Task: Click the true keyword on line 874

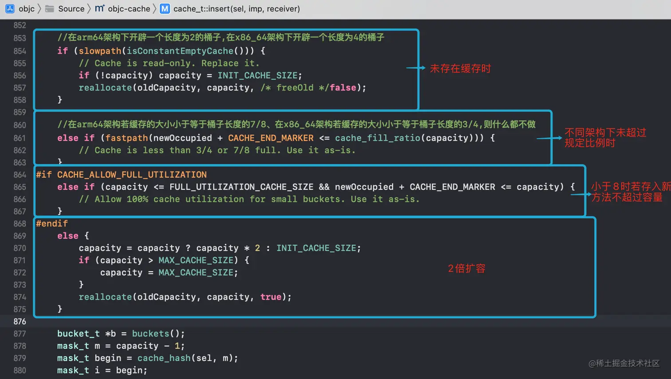Action: click(x=271, y=297)
